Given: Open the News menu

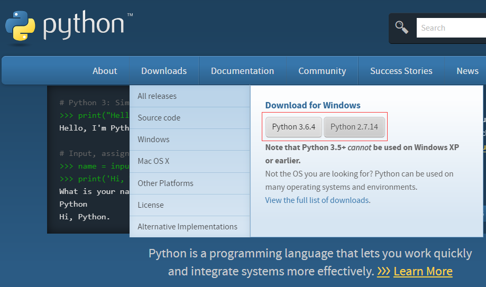Looking at the screenshot, I should pos(467,71).
